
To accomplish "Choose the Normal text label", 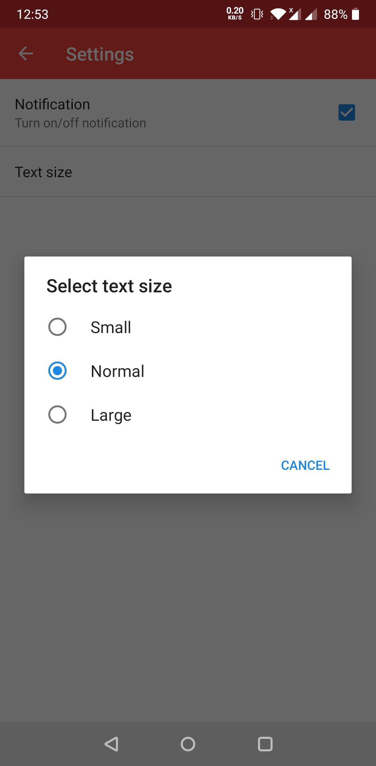I will [x=118, y=371].
